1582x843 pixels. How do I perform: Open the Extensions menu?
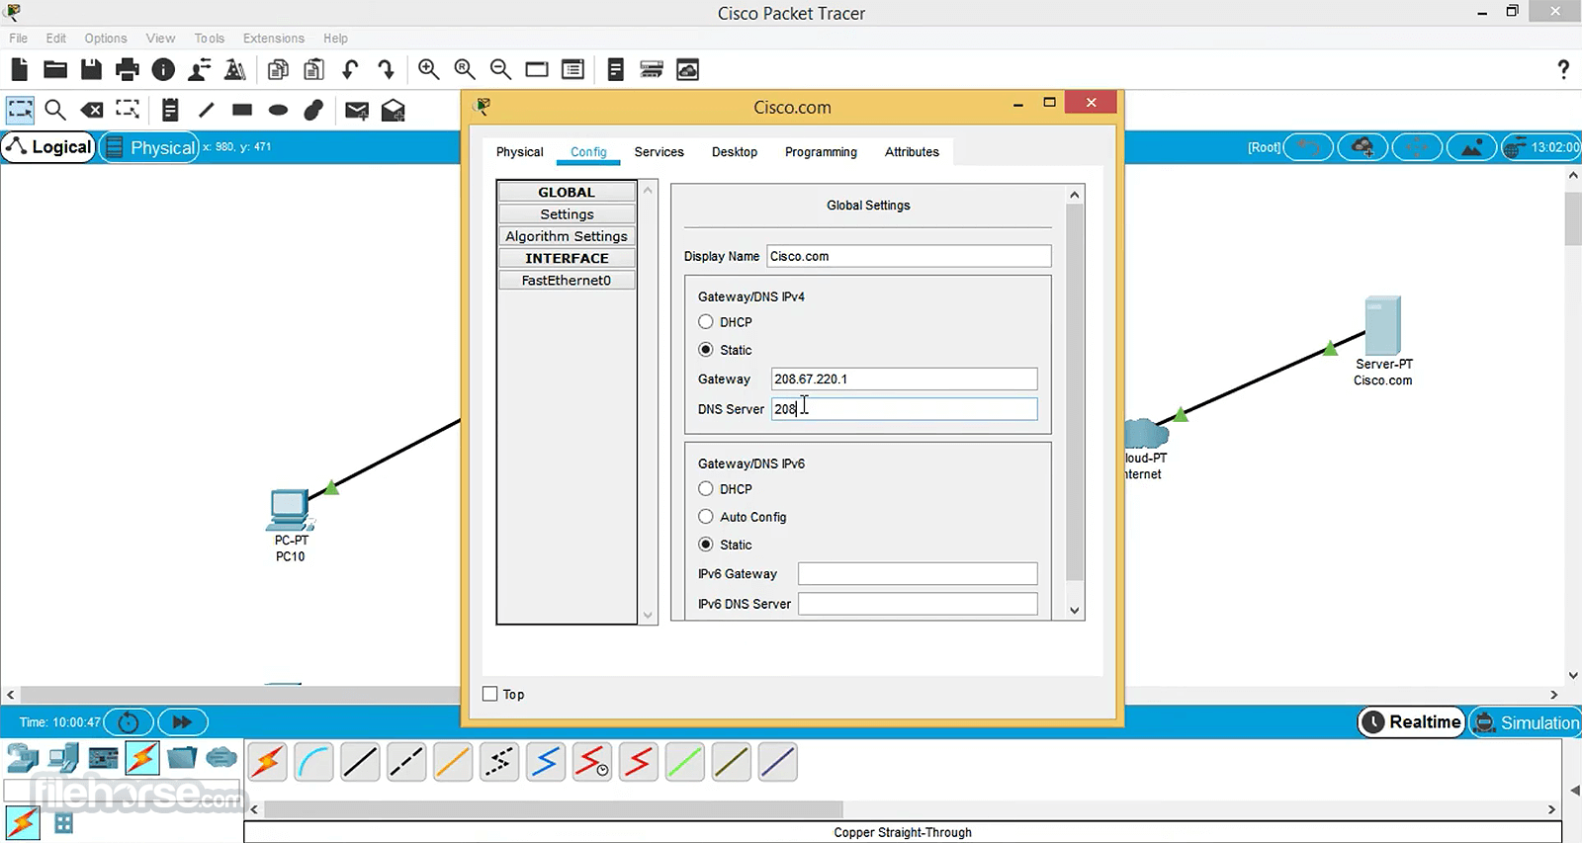click(273, 39)
